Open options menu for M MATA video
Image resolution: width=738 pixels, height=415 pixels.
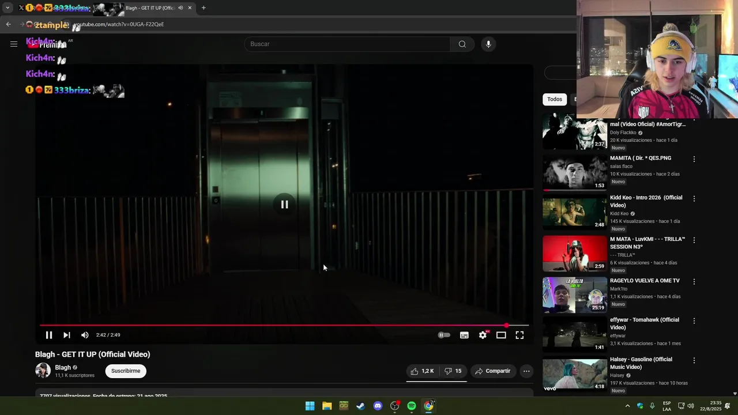(x=694, y=240)
